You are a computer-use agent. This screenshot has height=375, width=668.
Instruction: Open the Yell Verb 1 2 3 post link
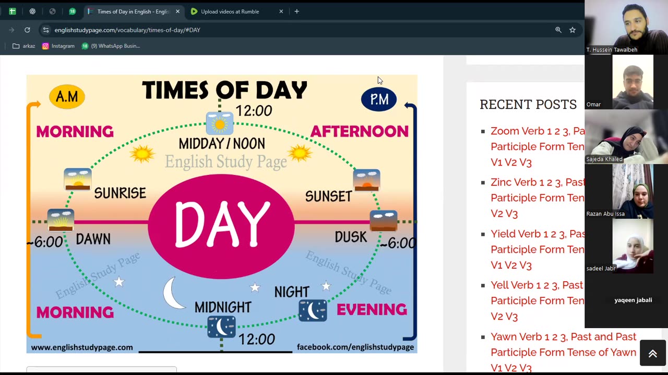click(538, 301)
